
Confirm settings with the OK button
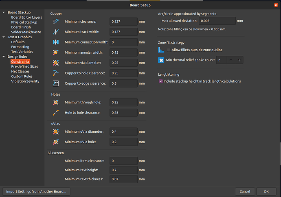pos(266,192)
